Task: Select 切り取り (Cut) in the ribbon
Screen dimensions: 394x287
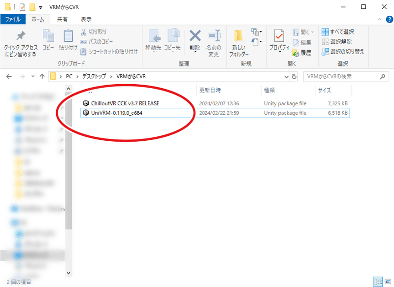Action: pos(94,32)
